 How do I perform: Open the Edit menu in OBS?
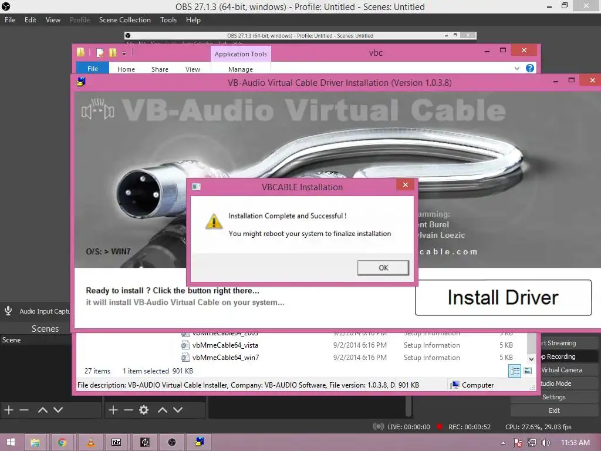click(31, 20)
